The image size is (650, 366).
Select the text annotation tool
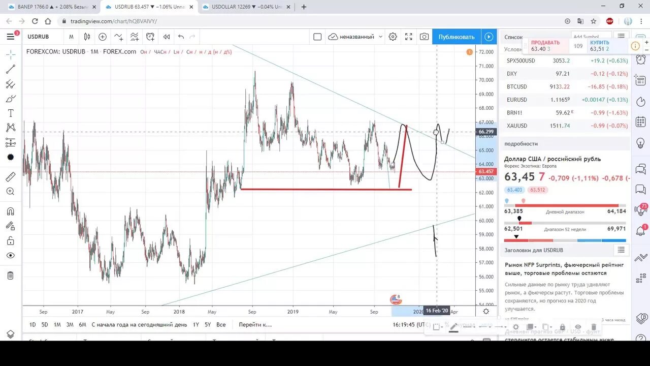tap(10, 113)
